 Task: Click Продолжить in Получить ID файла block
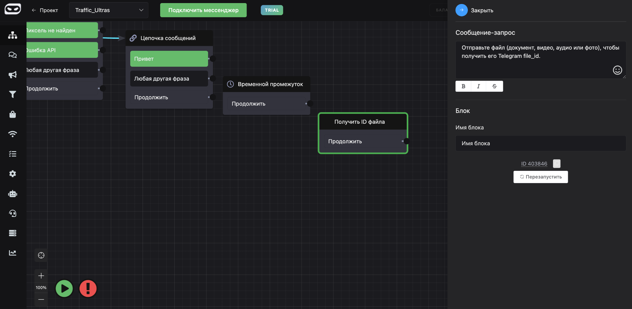(363, 141)
